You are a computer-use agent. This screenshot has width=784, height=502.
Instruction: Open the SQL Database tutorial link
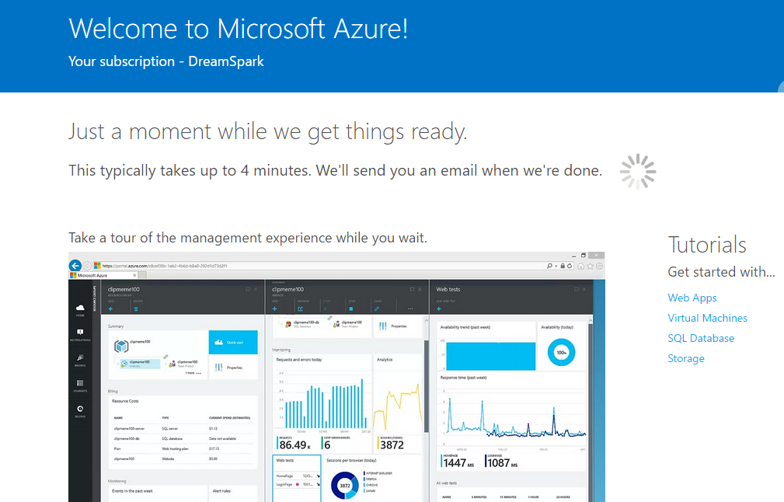701,339
